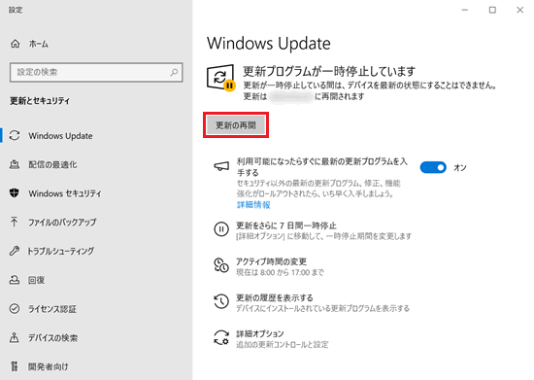Click the file backup upload arrow icon
534x380 pixels.
(14, 222)
